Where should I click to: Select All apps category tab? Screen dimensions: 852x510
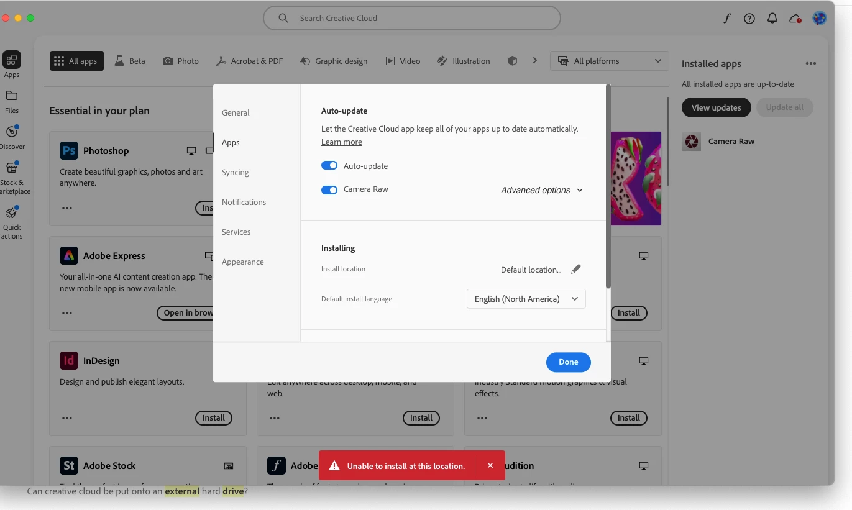tap(76, 61)
